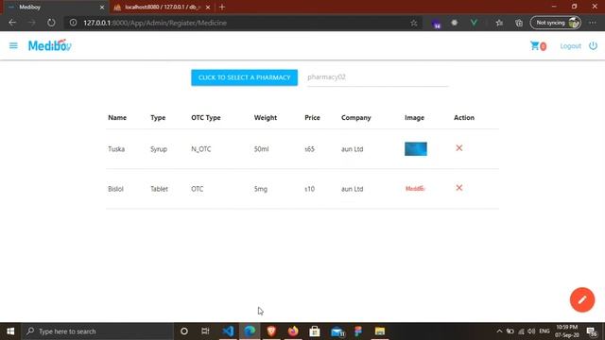
Task: Open the browser settings ellipsis menu
Action: coord(593,23)
